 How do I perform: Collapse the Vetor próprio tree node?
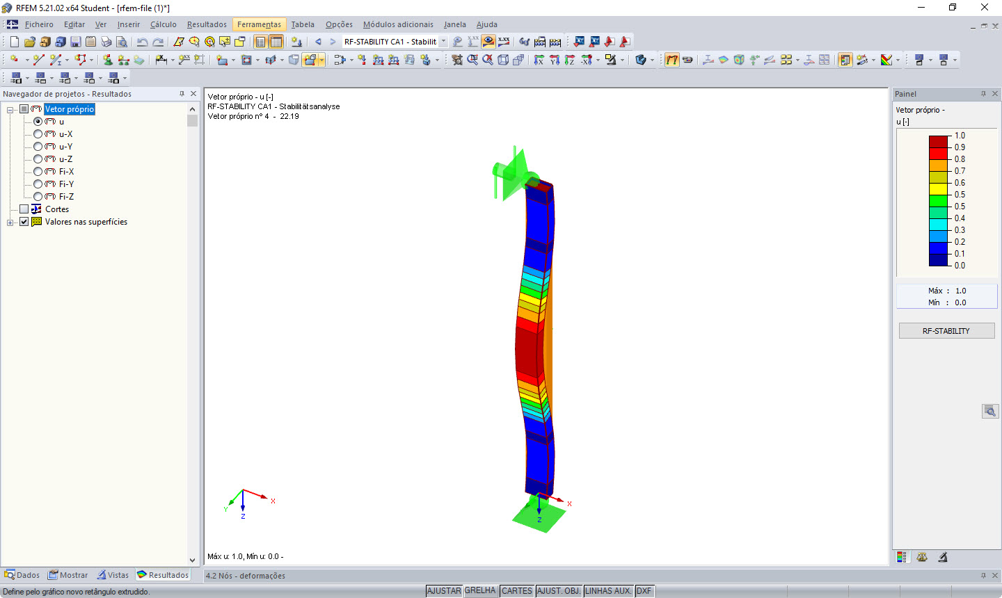(10, 109)
